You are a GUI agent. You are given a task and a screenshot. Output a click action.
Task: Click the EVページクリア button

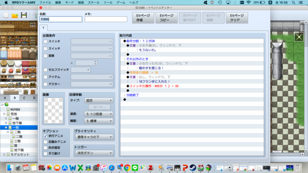[237, 18]
